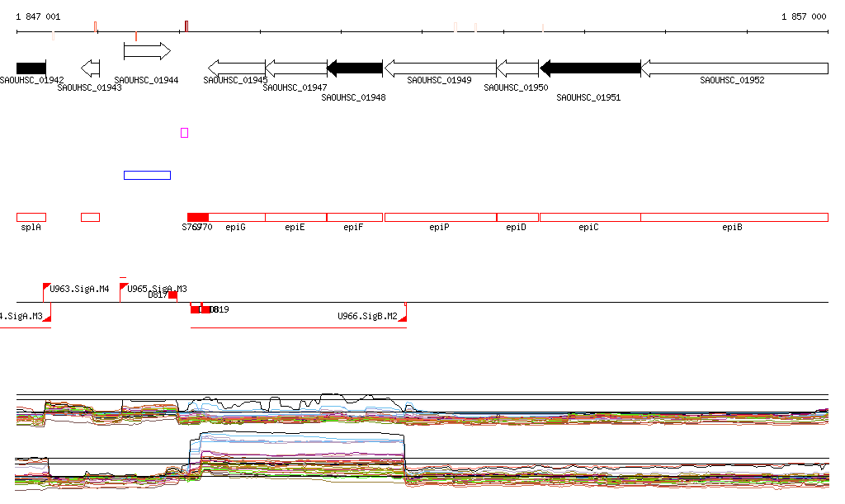845x504 pixels.
Task: Select the SAOUHSC_01952 gene arrow
Action: click(734, 68)
